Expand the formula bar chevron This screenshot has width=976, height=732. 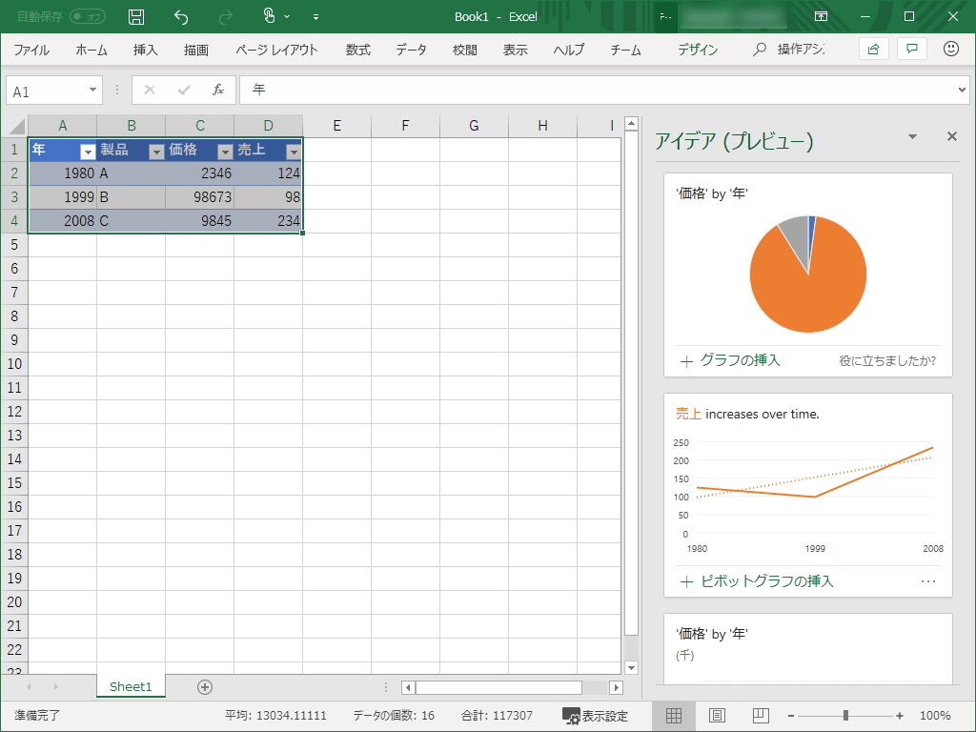click(962, 91)
